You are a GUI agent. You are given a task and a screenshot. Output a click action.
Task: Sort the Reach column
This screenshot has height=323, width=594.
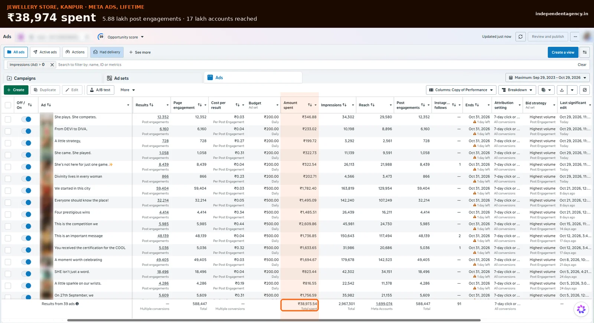(x=372, y=105)
